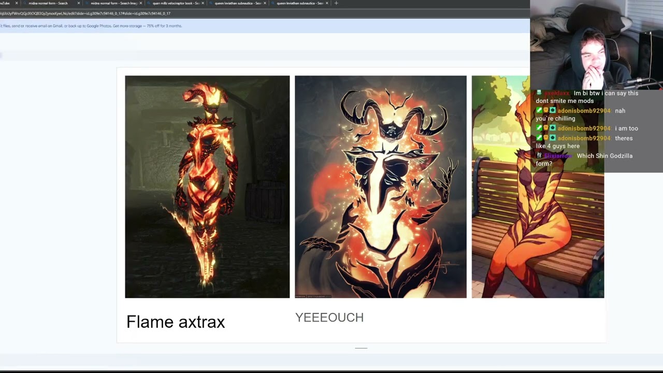Click the webcam overlay feed
Image resolution: width=663 pixels, height=373 pixels.
click(x=596, y=45)
